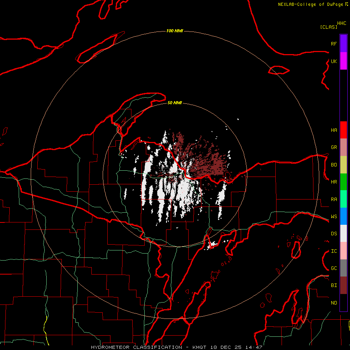The height and width of the screenshot is (350, 350).
Task: Click the ND black legend swatch
Action: [343, 303]
